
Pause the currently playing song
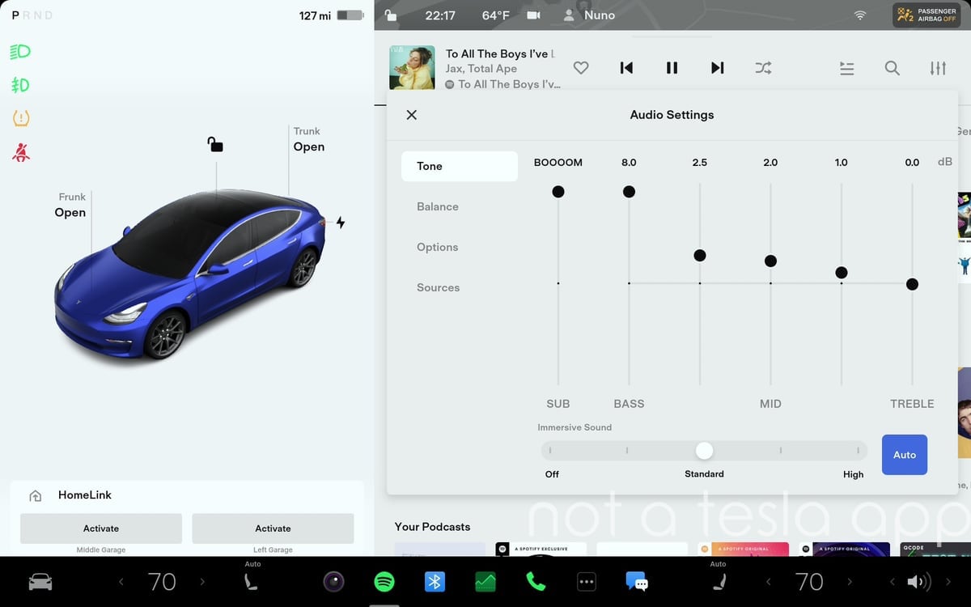[x=672, y=69]
